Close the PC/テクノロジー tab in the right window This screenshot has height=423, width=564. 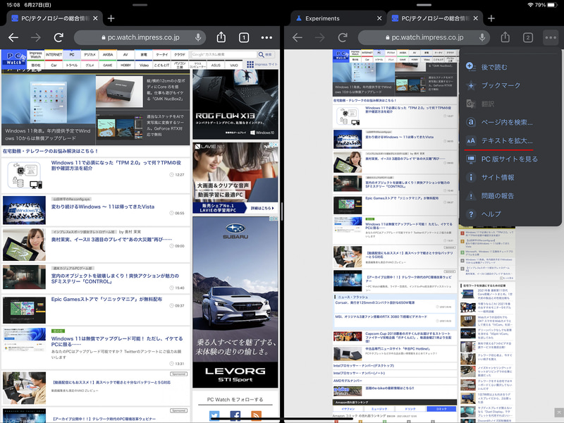pos(475,18)
